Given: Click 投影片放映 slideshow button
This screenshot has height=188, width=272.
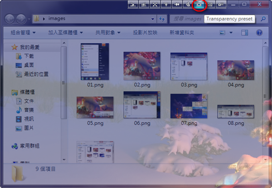Looking at the screenshot, I should [x=145, y=33].
